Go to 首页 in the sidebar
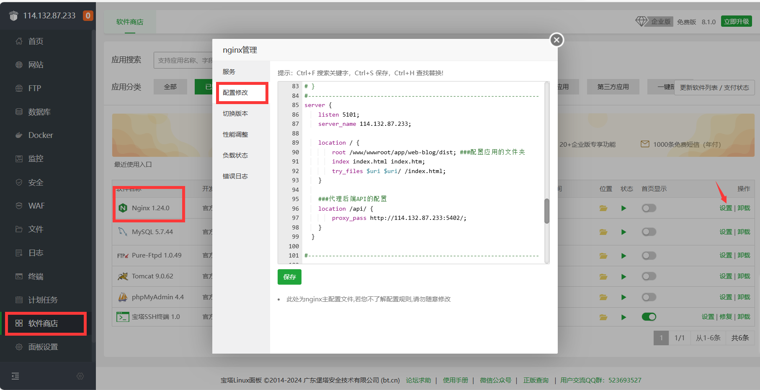This screenshot has height=390, width=760. tap(36, 41)
